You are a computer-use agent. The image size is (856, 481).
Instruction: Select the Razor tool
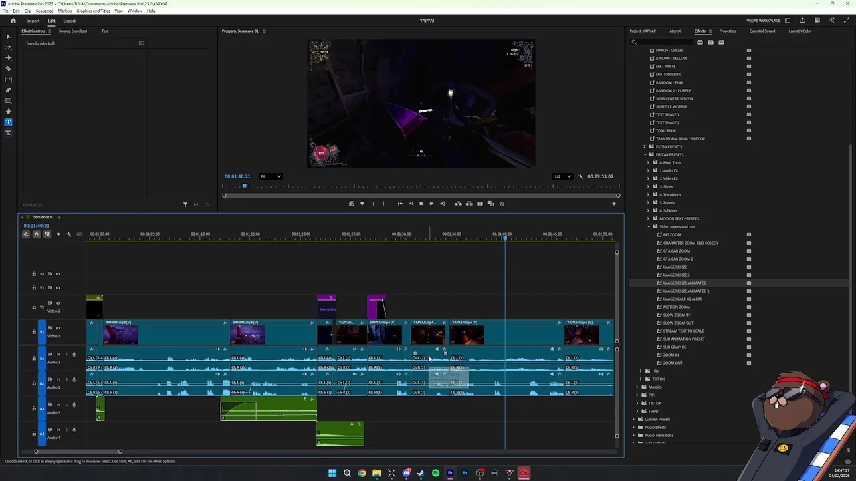tap(8, 68)
